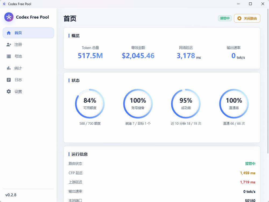Click the Codex Free Pool sidebar title
The height and width of the screenshot is (202, 269).
click(x=33, y=17)
